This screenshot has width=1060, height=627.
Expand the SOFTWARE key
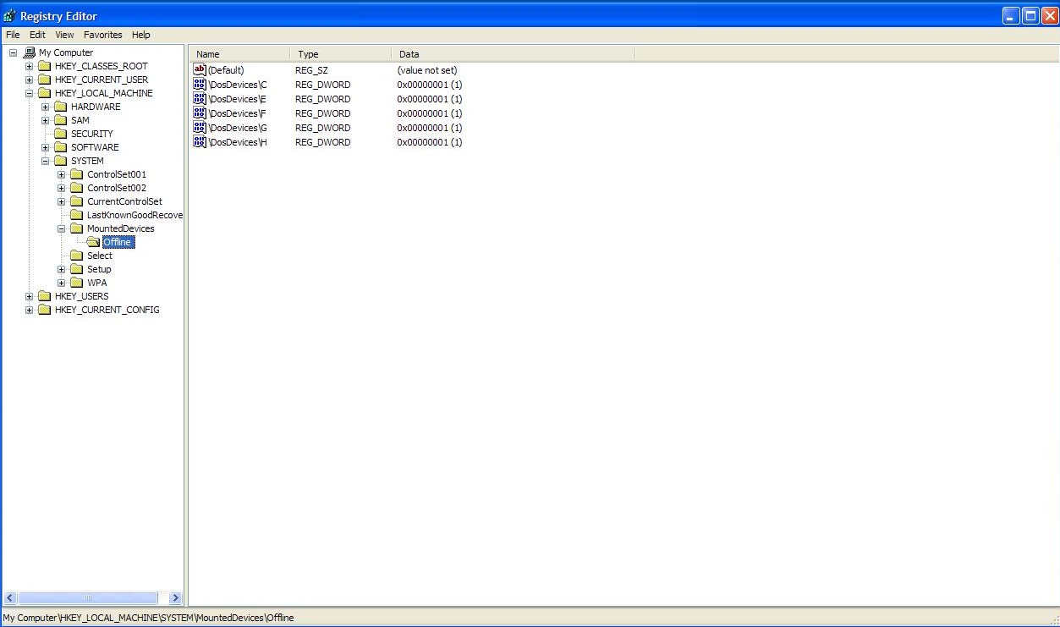coord(45,147)
